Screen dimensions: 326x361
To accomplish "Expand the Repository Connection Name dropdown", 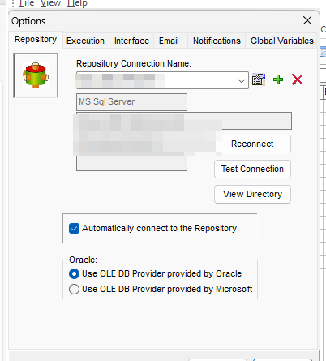I will click(x=242, y=80).
